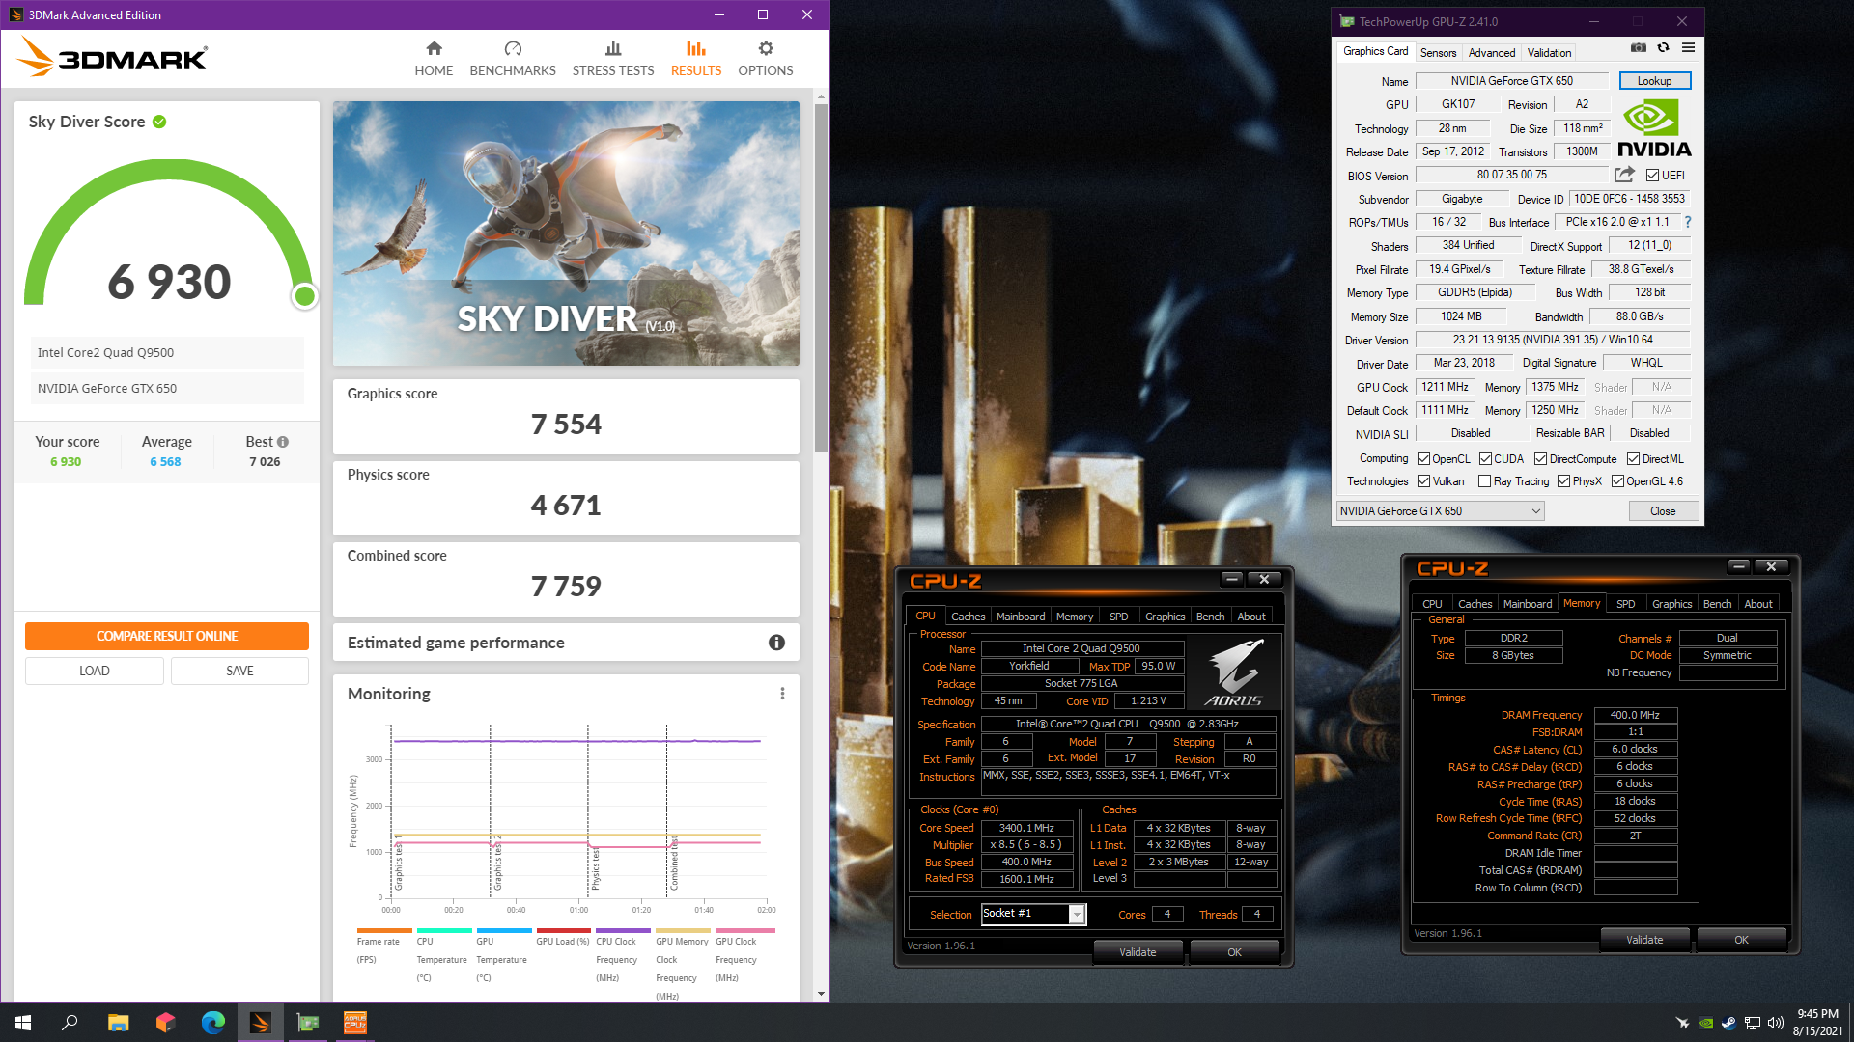Screen dimensions: 1854x1042
Task: Toggle the CUDA checkbox
Action: click(1485, 459)
